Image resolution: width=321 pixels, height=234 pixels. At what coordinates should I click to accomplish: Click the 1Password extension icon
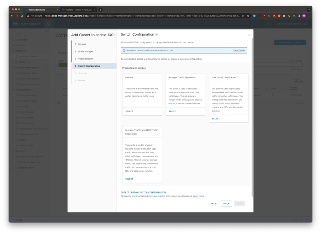tap(254, 16)
